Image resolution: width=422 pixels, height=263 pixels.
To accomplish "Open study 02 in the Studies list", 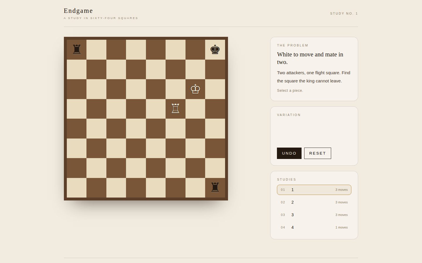I will [314, 202].
